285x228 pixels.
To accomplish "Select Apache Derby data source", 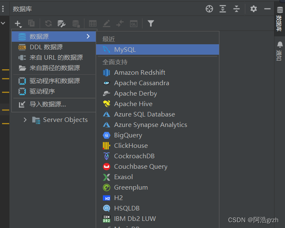I will click(158, 94).
